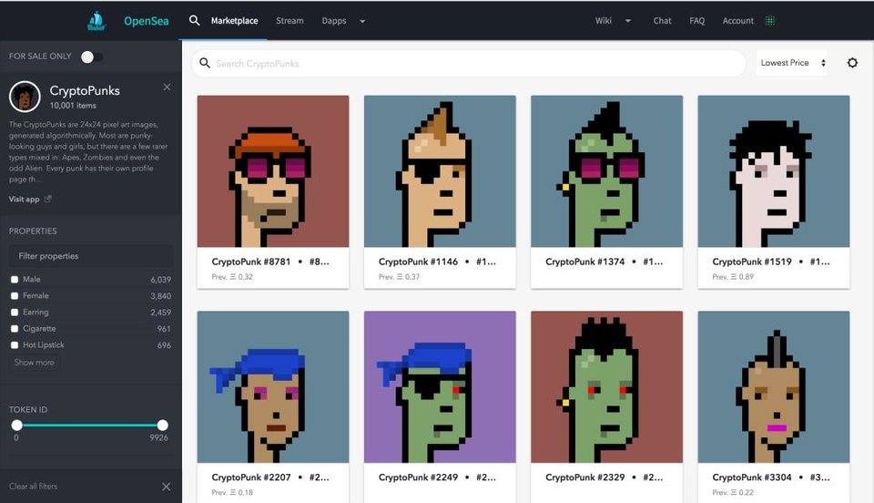Click magnifier icon inside the CryptoPunks search box

(x=205, y=63)
